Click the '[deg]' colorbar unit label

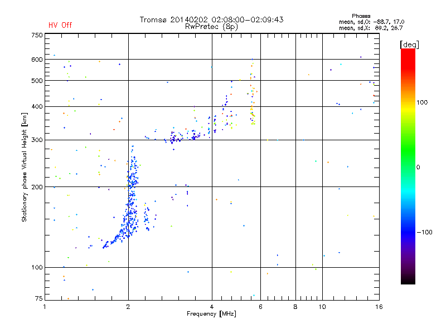(x=409, y=45)
